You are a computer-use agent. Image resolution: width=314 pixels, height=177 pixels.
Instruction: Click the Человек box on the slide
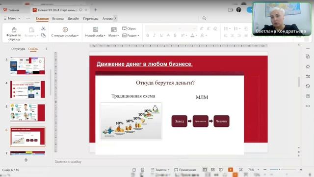(221, 121)
